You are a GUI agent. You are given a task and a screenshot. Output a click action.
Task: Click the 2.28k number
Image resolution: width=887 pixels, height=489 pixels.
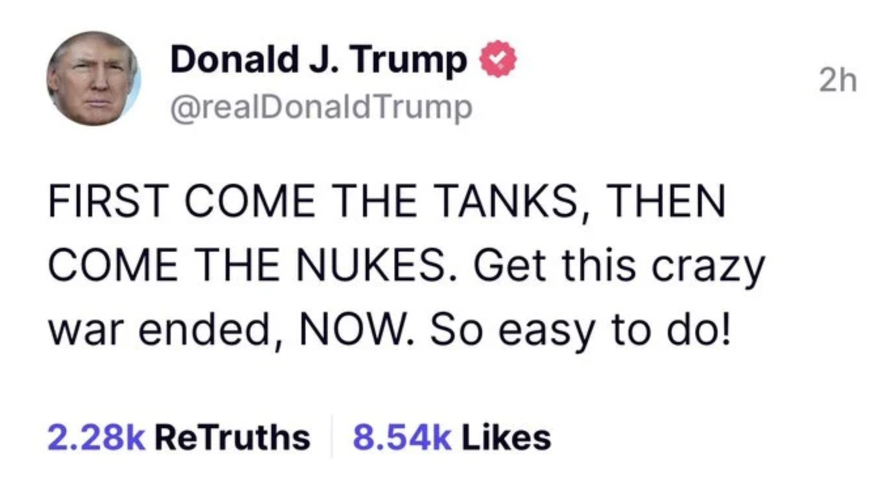(x=96, y=437)
